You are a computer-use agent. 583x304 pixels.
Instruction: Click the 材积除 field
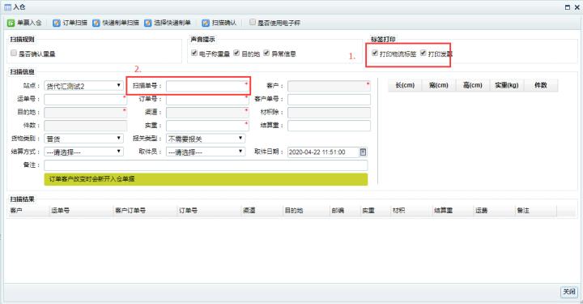click(329, 113)
